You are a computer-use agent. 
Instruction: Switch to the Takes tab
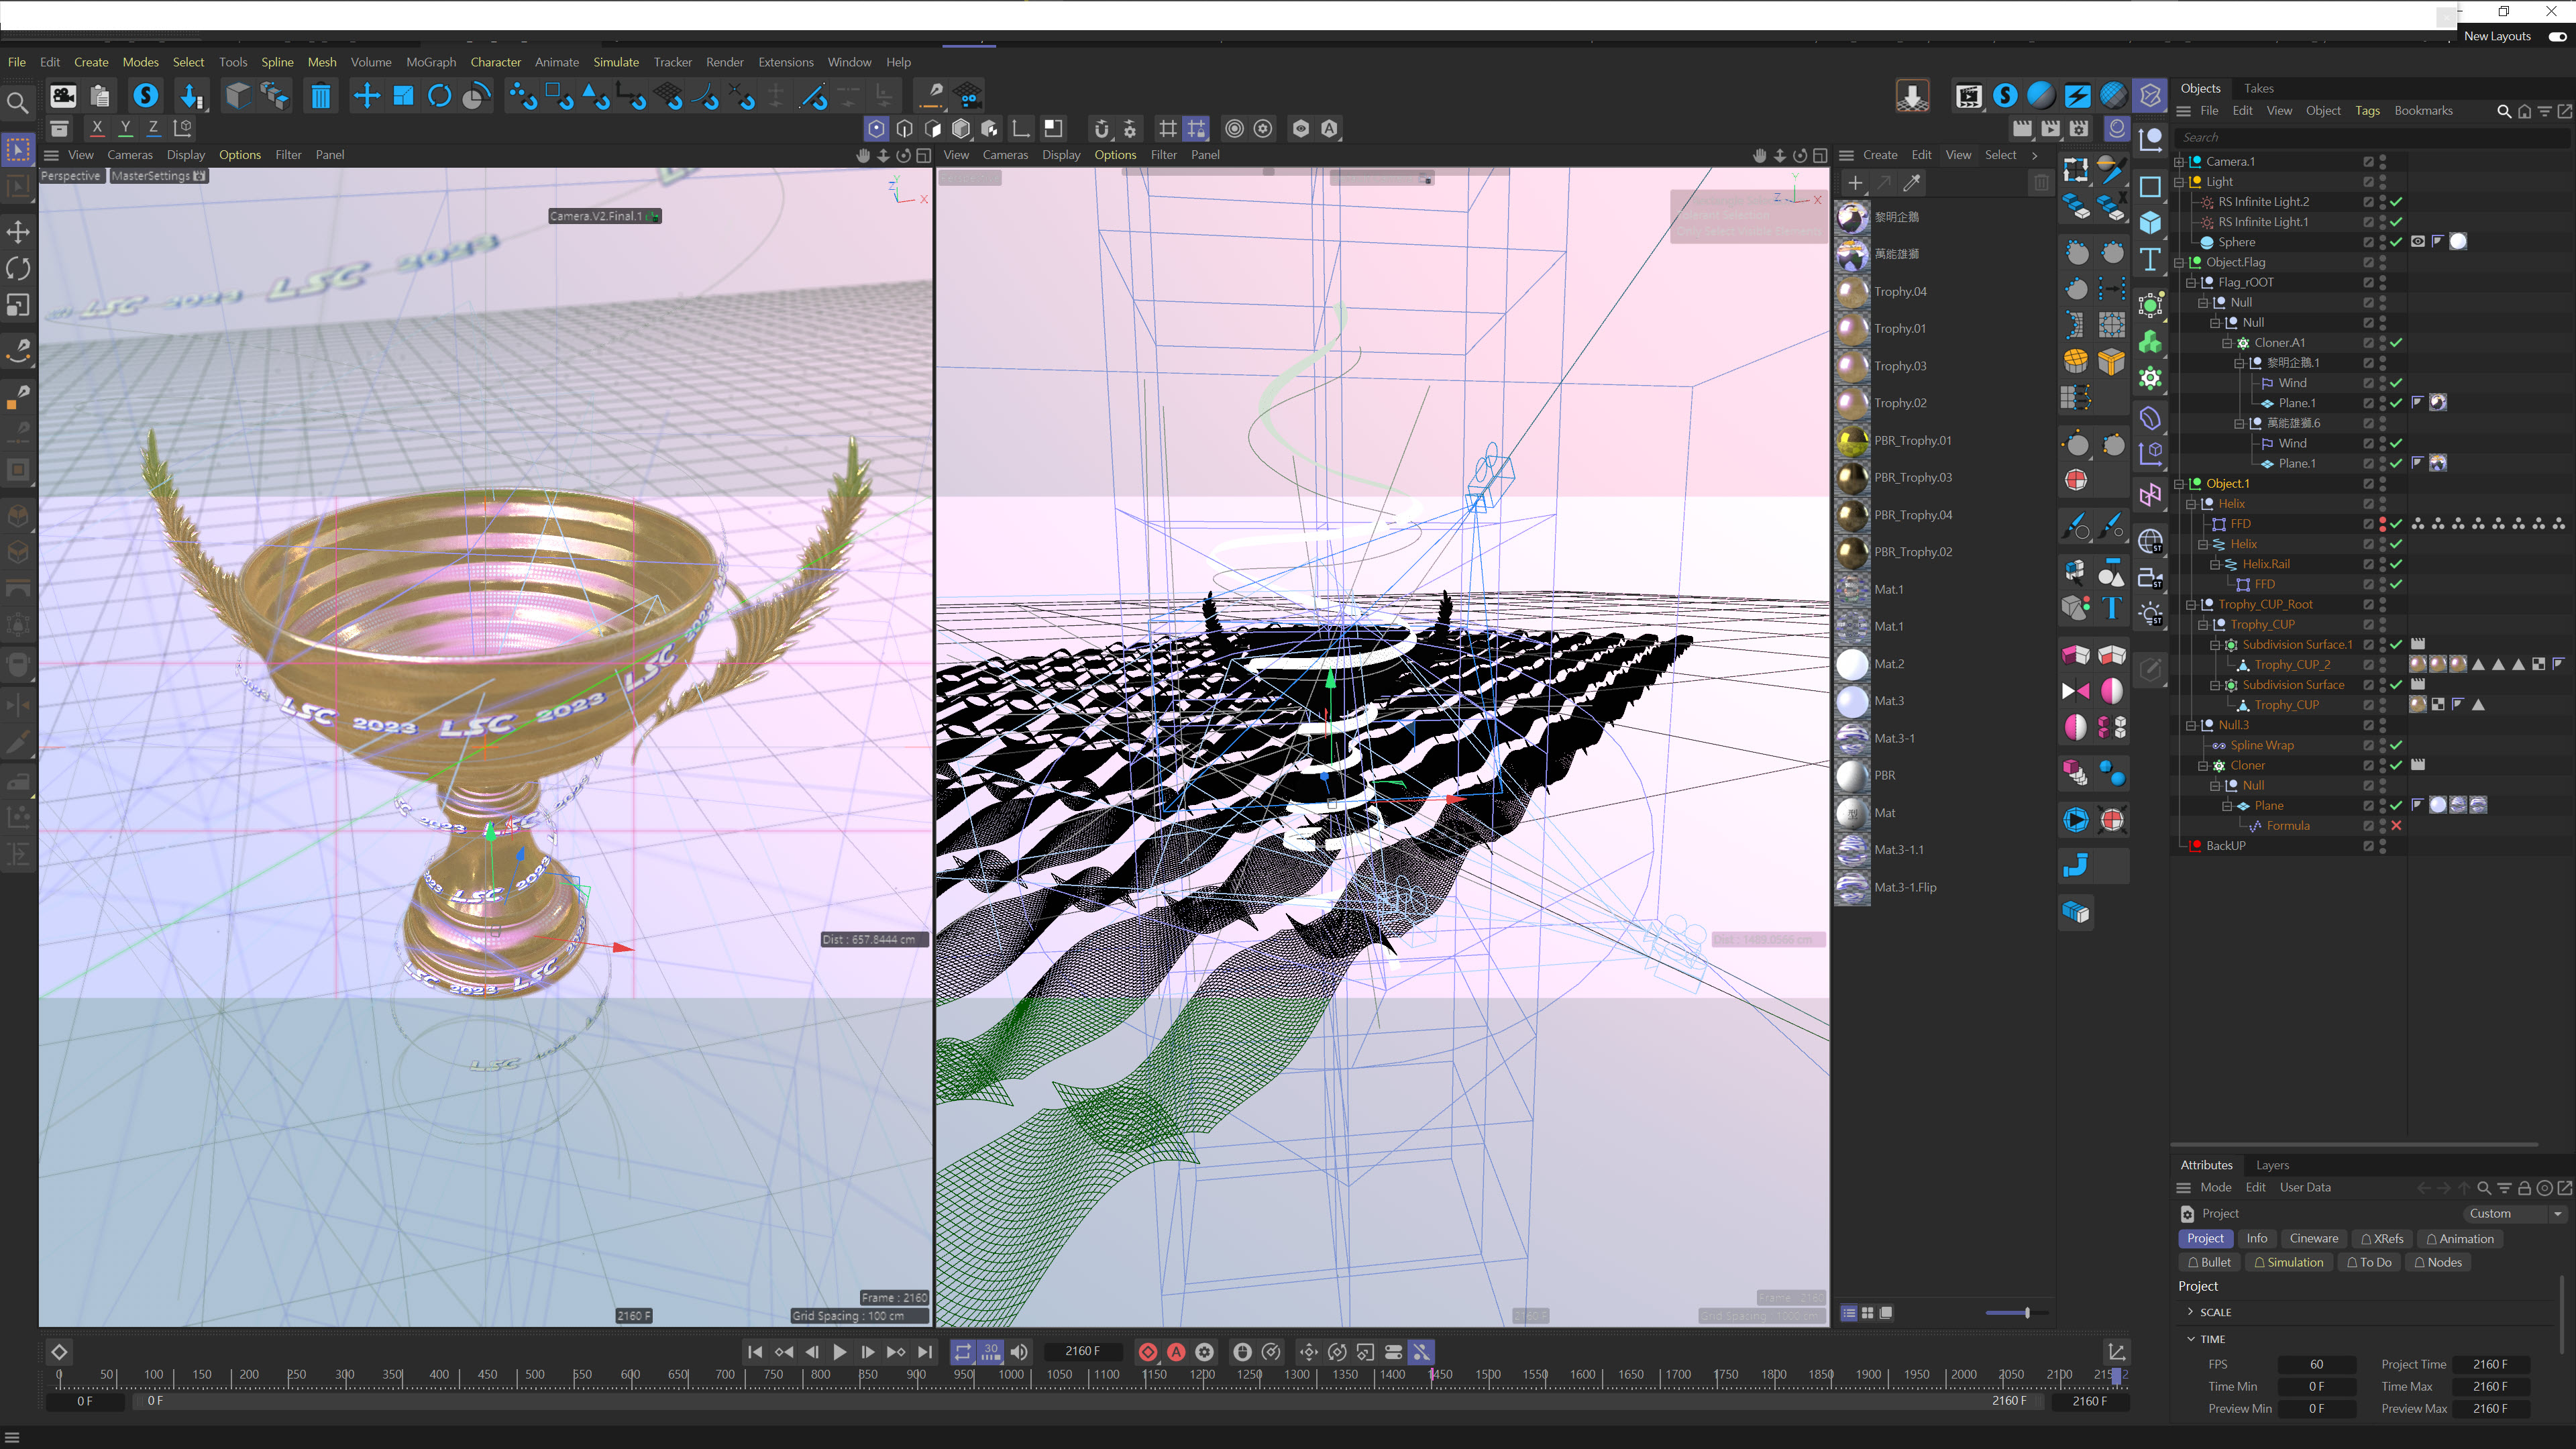(2258, 88)
